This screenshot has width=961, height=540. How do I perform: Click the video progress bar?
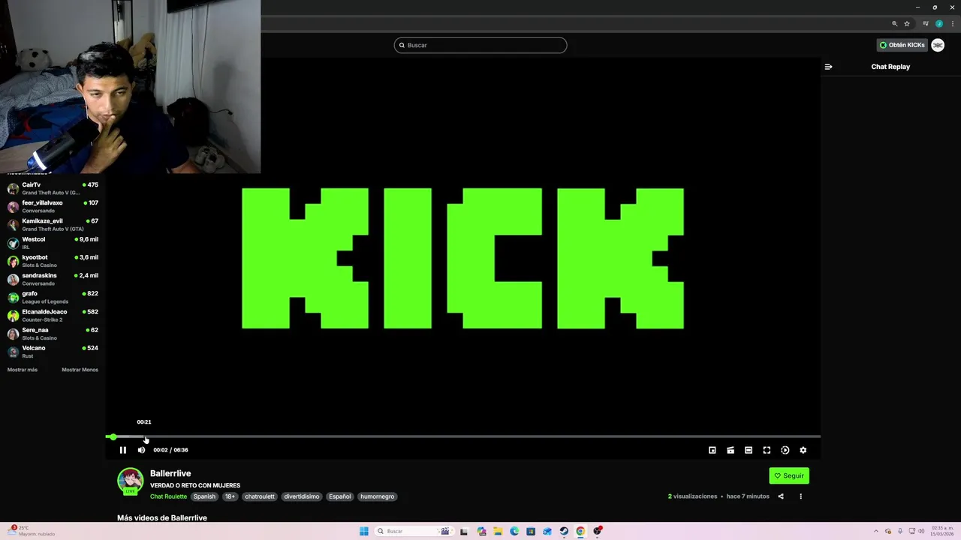(x=463, y=436)
